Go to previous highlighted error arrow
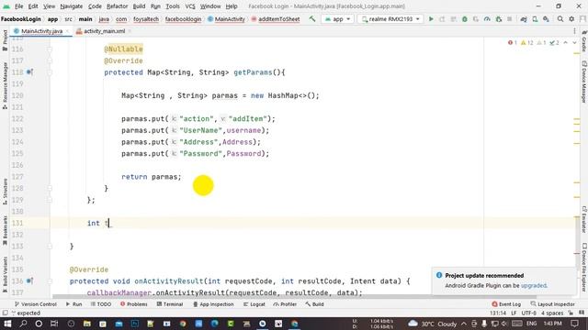 [x=566, y=43]
